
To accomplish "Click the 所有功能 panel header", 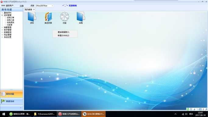I will coord(12,9).
